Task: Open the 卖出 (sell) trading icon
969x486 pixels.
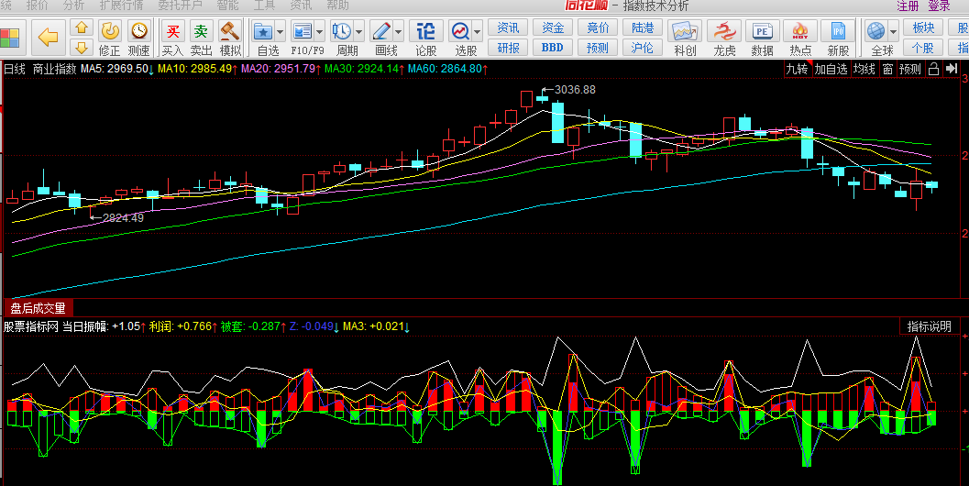Action: 201,38
